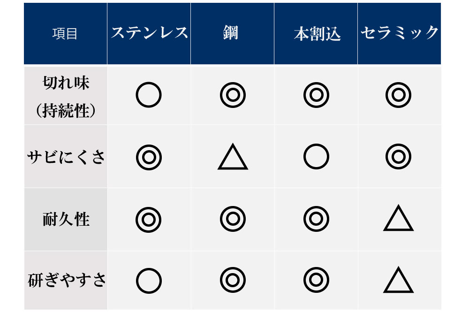The width and height of the screenshot is (469, 313).
Task: Select the ステンレス column header
Action: point(149,33)
